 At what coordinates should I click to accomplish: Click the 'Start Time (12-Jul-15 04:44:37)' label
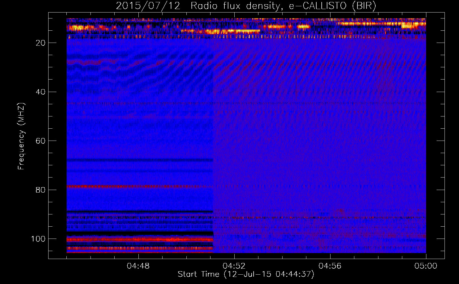(x=246, y=274)
